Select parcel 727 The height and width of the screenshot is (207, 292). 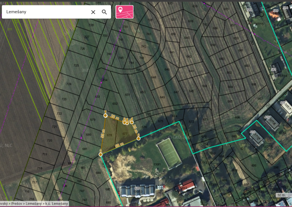pos(87,37)
